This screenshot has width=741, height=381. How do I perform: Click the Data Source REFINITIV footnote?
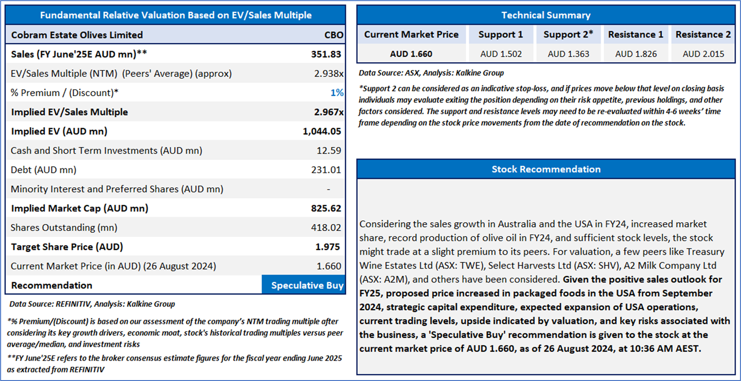click(92, 304)
